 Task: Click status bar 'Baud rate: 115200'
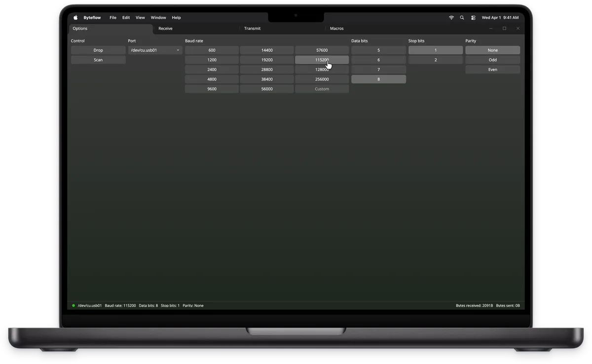[120, 306]
